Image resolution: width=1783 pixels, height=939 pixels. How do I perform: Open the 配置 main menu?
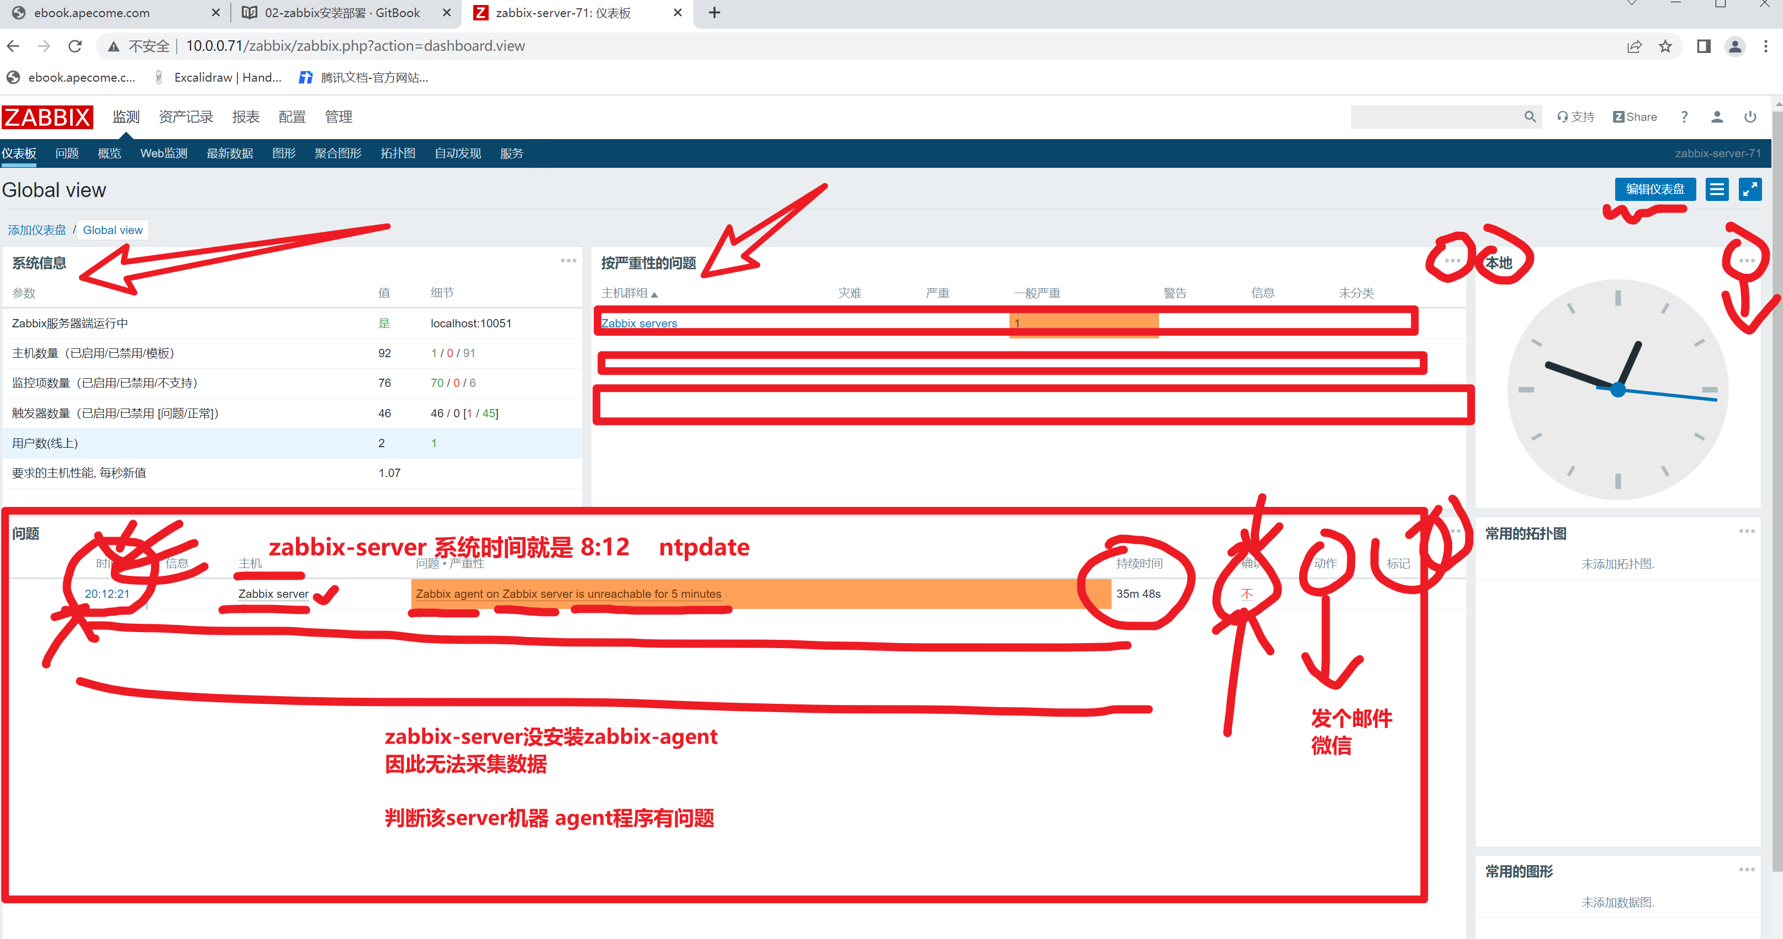coord(292,117)
